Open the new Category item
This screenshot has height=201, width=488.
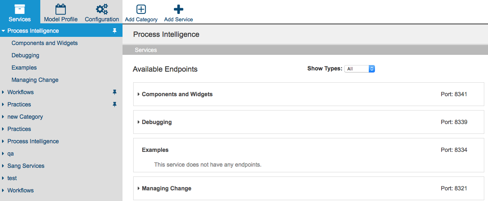click(x=25, y=117)
